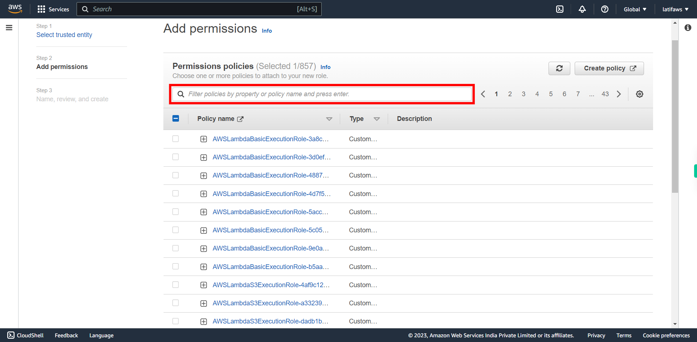Go to page 4 of policies
The image size is (697, 342).
coord(537,94)
